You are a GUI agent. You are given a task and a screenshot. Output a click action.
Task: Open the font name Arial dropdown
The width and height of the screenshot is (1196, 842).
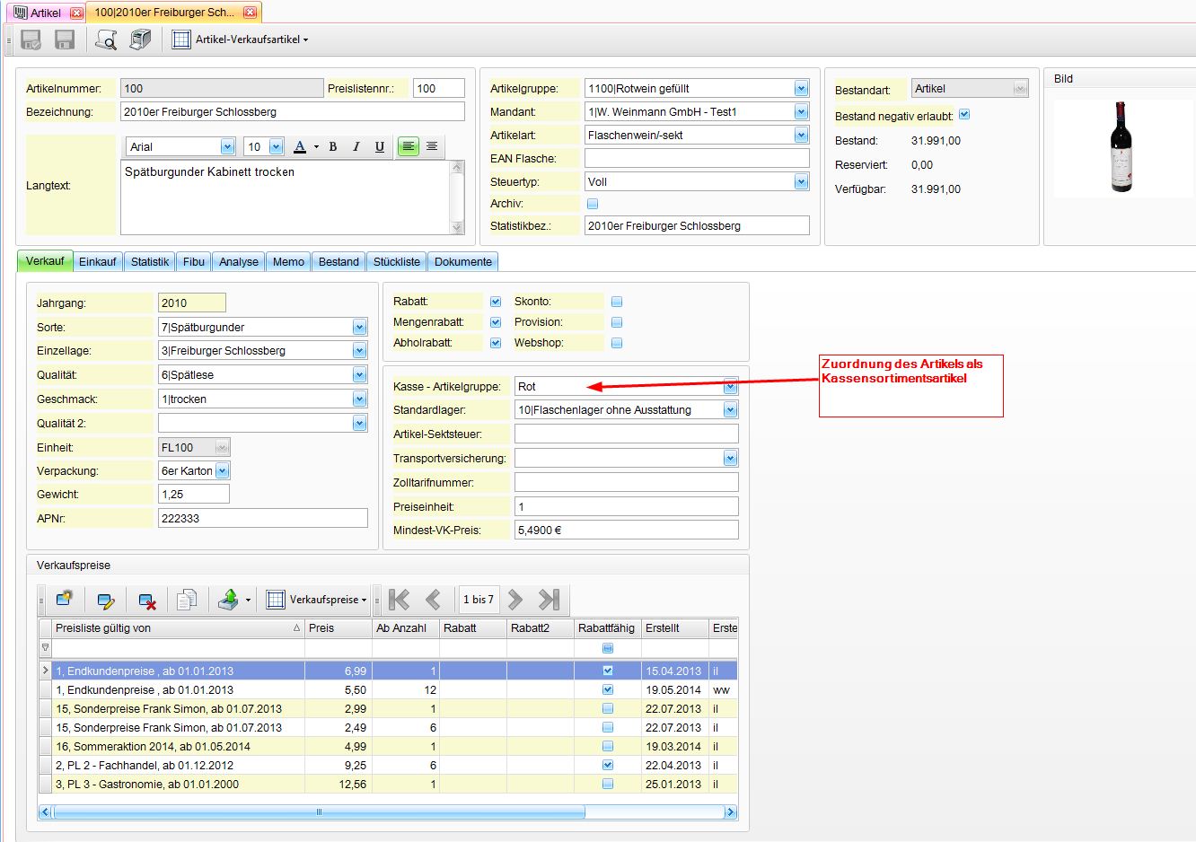tap(227, 146)
